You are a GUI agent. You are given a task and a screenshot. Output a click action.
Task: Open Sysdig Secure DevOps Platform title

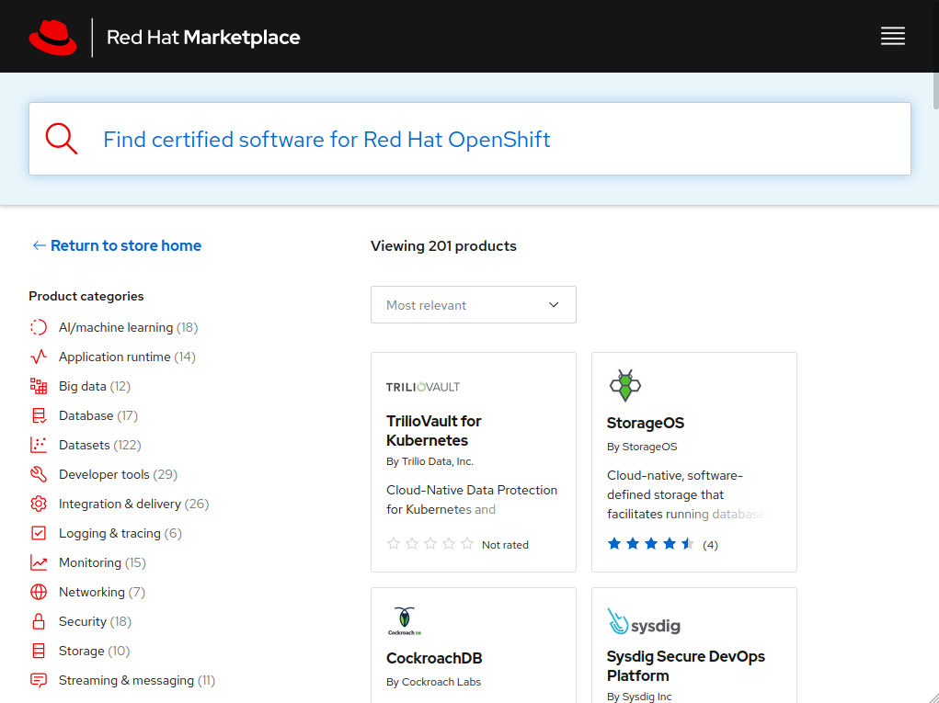coord(686,665)
